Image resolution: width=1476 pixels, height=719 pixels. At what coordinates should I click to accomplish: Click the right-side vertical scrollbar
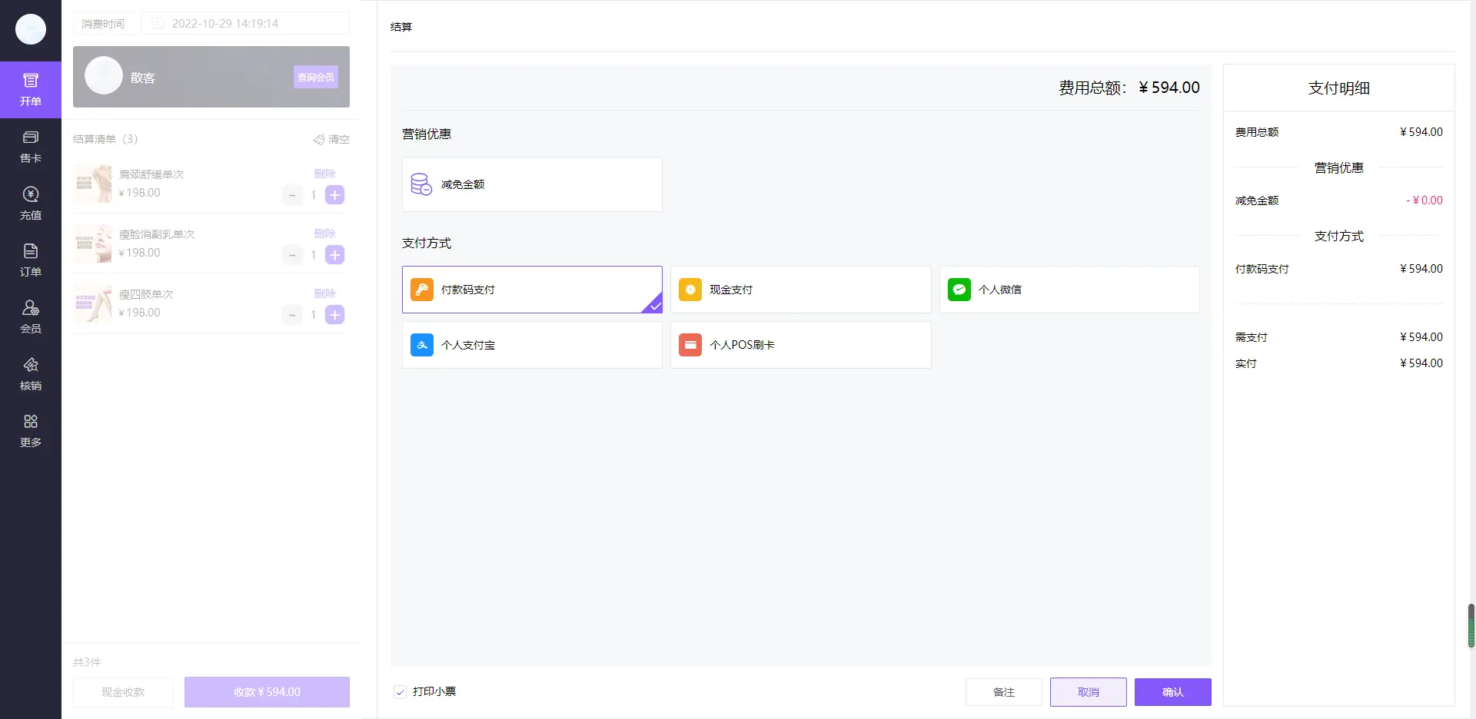(x=1471, y=625)
